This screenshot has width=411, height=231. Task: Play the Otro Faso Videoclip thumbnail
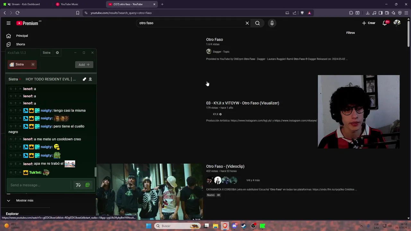(149, 192)
